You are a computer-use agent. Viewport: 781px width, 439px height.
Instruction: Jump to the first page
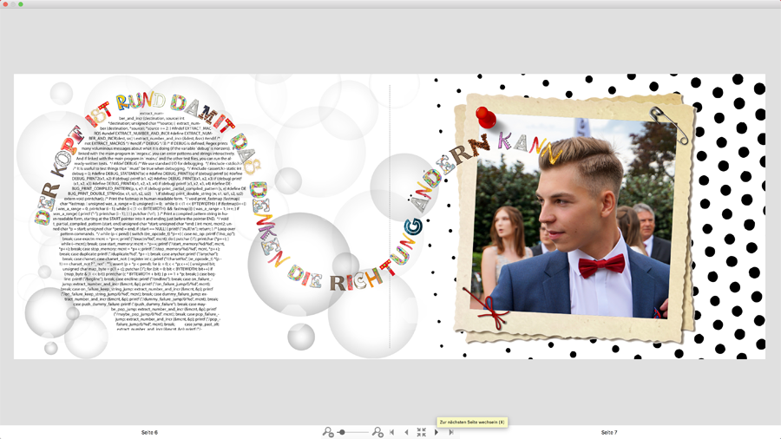pyautogui.click(x=392, y=432)
